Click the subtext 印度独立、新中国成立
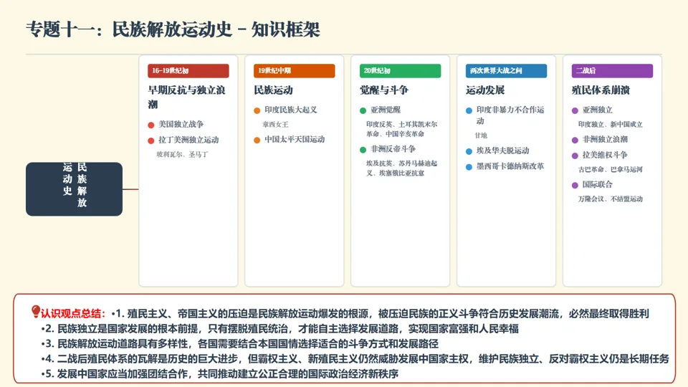 coord(611,125)
